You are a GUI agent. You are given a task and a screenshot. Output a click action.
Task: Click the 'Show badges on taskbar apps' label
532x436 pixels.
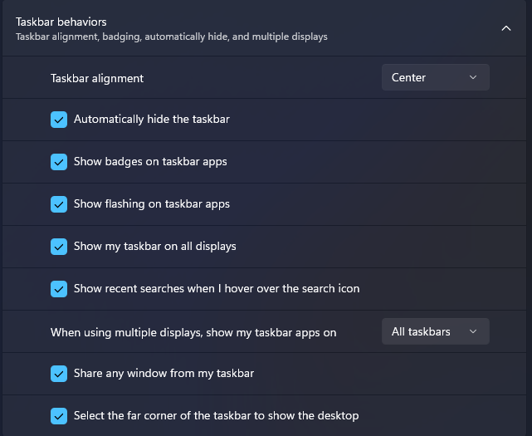pyautogui.click(x=150, y=161)
